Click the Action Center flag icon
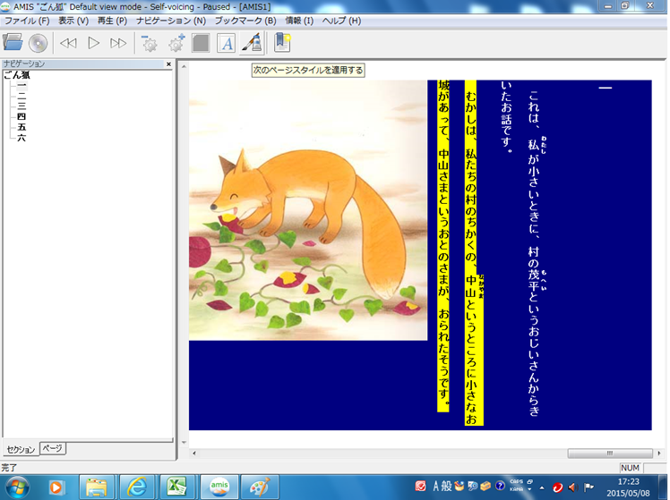This screenshot has width=670, height=500. tap(588, 487)
